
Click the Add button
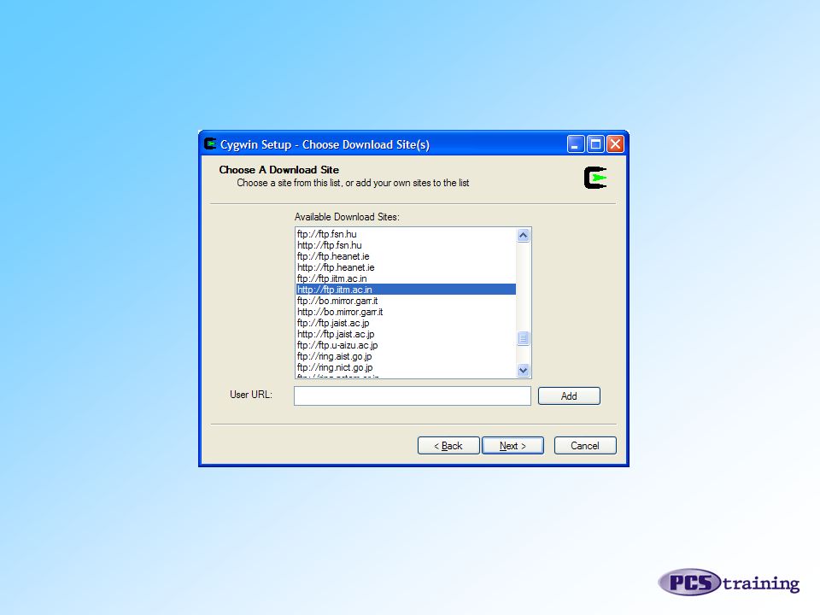coord(569,395)
